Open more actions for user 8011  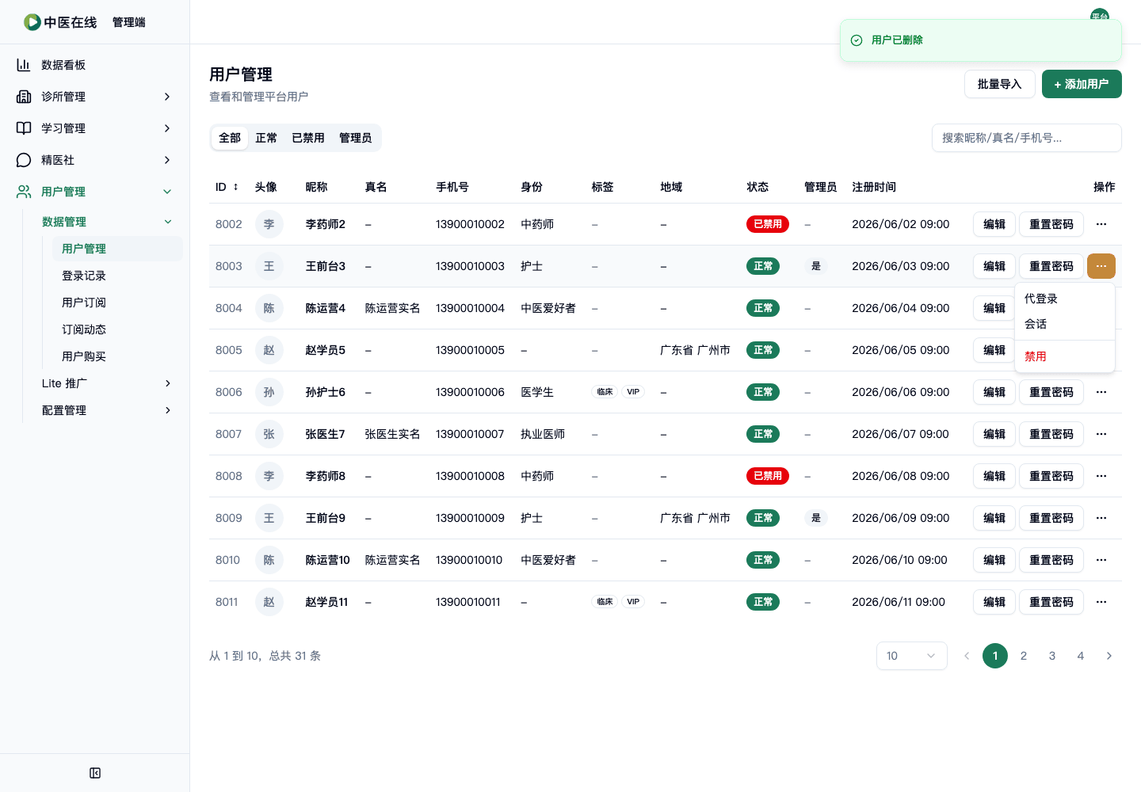coord(1101,602)
